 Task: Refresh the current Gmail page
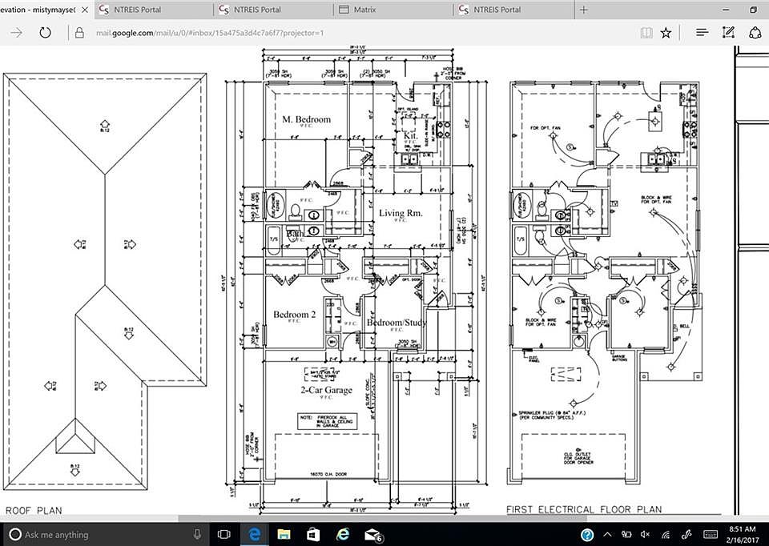[45, 33]
